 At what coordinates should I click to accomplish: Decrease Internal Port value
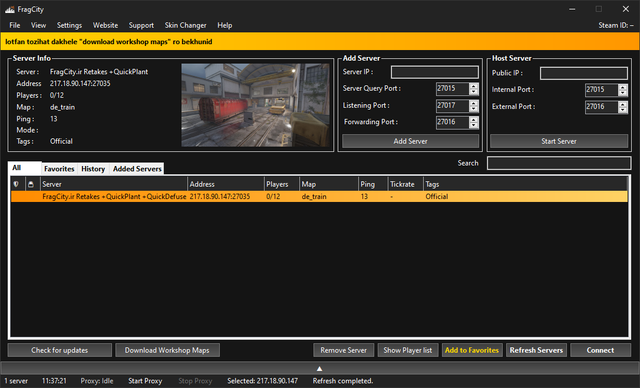(x=623, y=92)
